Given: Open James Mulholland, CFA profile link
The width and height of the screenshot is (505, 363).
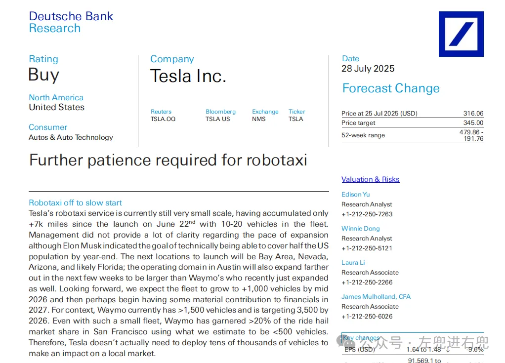Looking at the screenshot, I should (376, 296).
